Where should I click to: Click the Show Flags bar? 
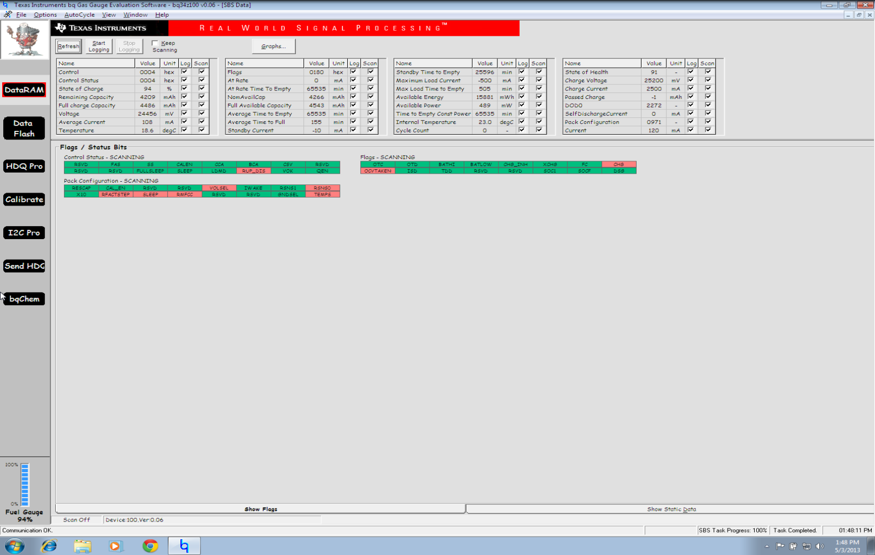tap(261, 509)
